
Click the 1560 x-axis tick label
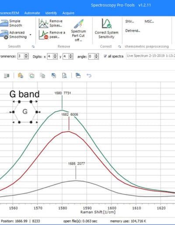point(13,208)
